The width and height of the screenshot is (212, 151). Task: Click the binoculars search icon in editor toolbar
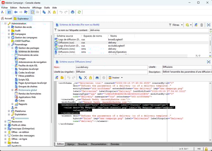click(97, 77)
